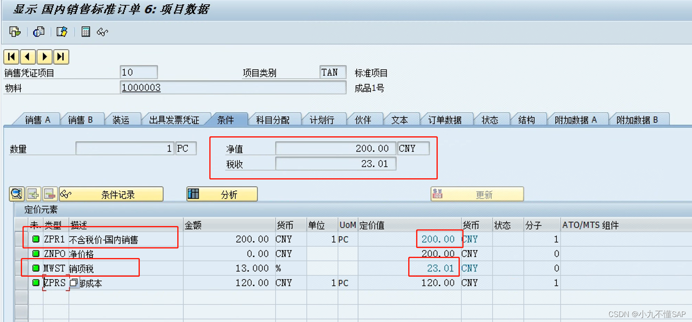Toggle display/change mode with the pencil icon
The height and width of the screenshot is (322, 692).
(x=62, y=32)
